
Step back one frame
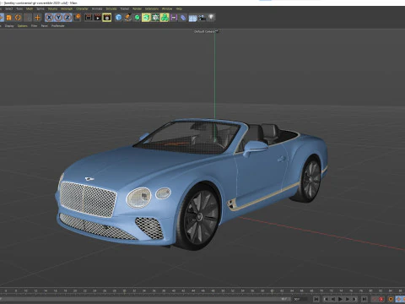tap(333, 299)
